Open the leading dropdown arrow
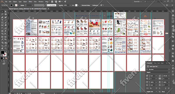This screenshot has height=94, width=175. click(169, 76)
